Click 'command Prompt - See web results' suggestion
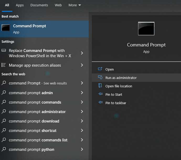 tap(44, 83)
